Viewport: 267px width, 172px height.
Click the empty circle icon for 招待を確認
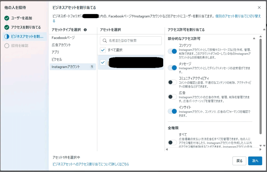[7, 46]
